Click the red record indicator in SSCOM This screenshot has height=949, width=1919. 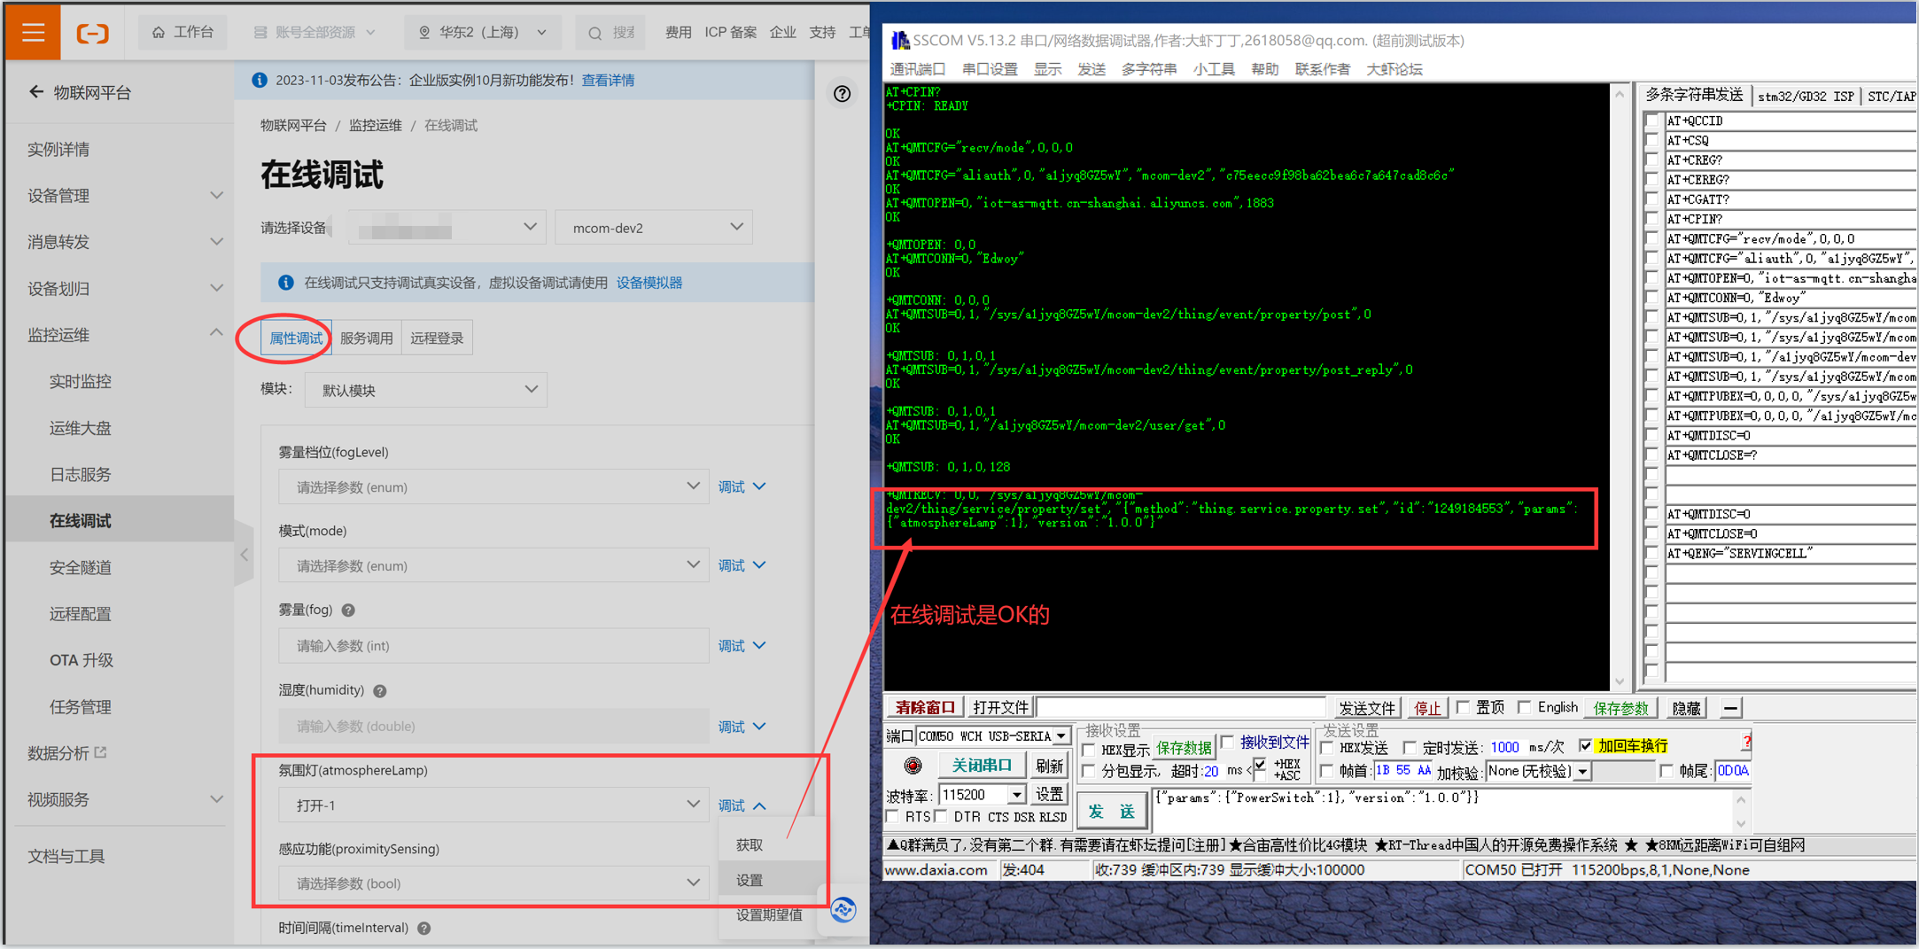click(x=913, y=765)
